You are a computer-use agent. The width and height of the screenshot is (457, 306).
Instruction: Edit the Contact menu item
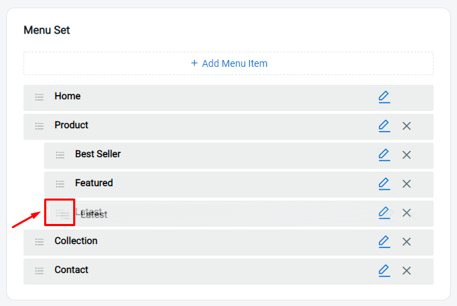click(x=384, y=271)
